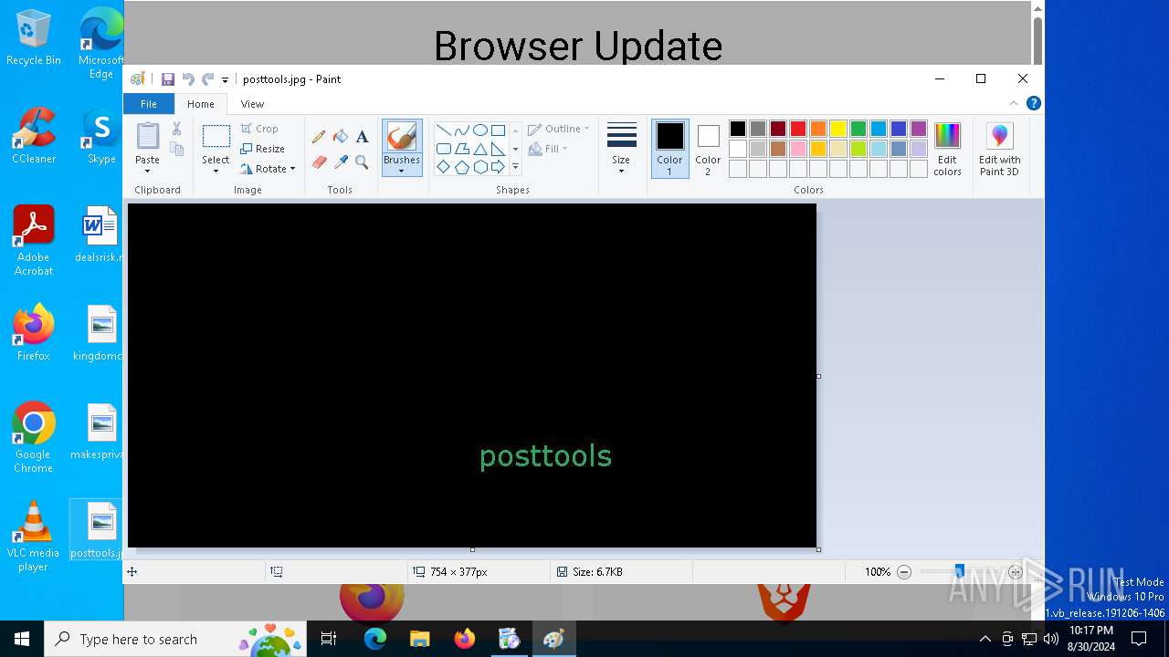Screen dimensions: 1169x657
Task: Open Paint Help question mark icon
Action: [x=1033, y=104]
